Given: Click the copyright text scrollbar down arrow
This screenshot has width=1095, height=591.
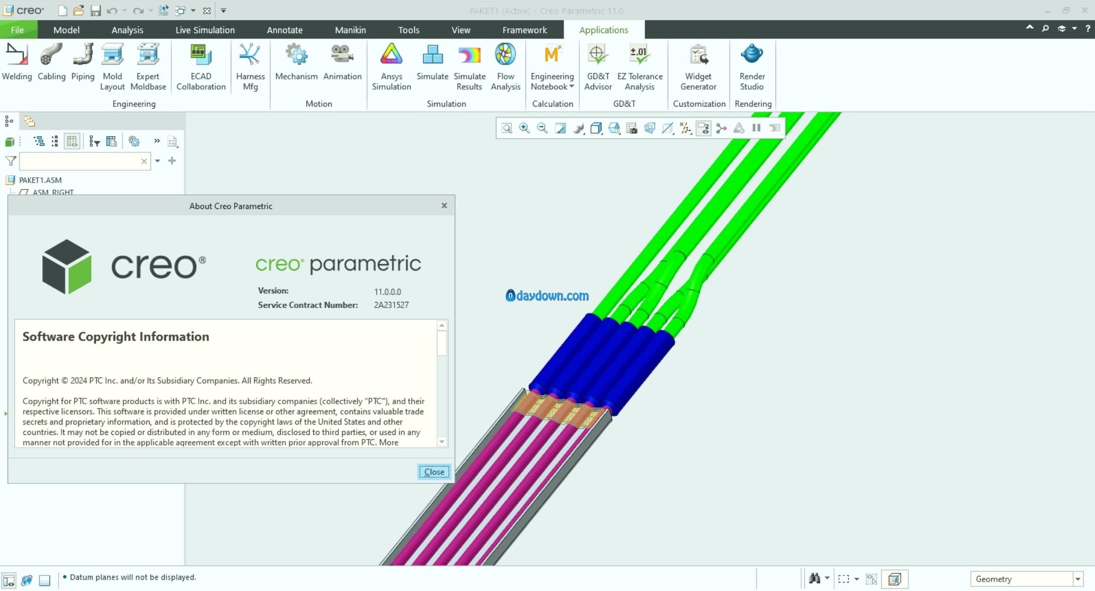Looking at the screenshot, I should [442, 442].
